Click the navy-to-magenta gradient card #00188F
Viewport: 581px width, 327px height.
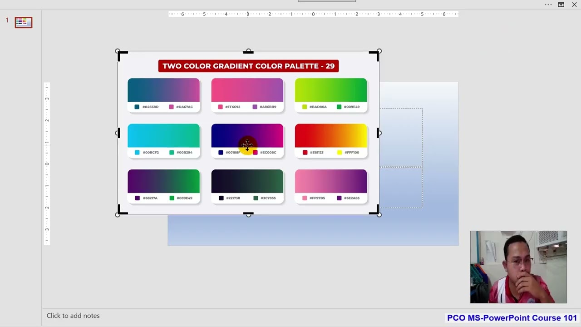(x=247, y=141)
